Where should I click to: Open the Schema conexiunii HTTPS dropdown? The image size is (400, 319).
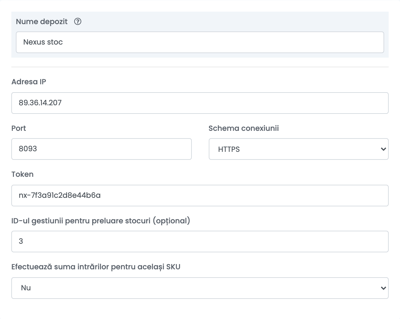[299, 149]
